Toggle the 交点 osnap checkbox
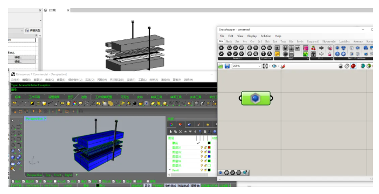379x194 pixels. pos(68,181)
